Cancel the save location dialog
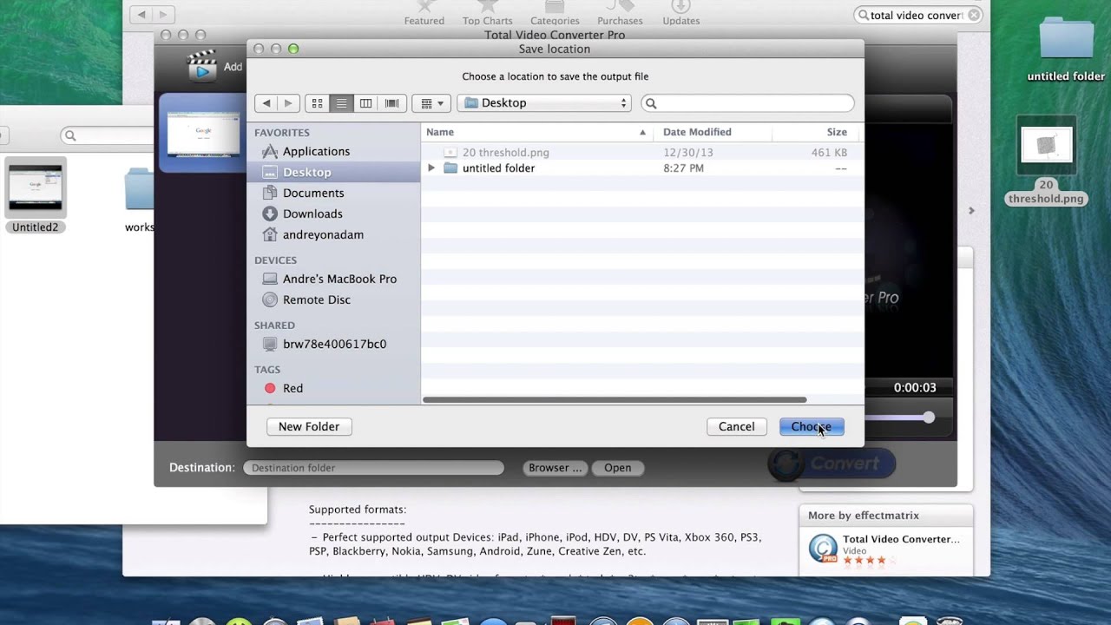 pyautogui.click(x=736, y=426)
